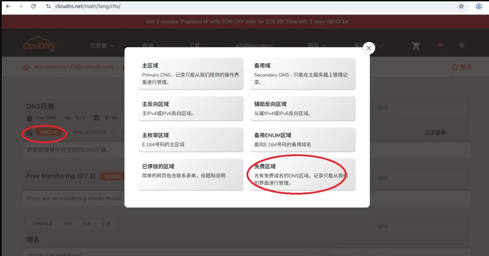Reload the page with refresh icon
The width and height of the screenshot is (489, 256).
point(33,6)
